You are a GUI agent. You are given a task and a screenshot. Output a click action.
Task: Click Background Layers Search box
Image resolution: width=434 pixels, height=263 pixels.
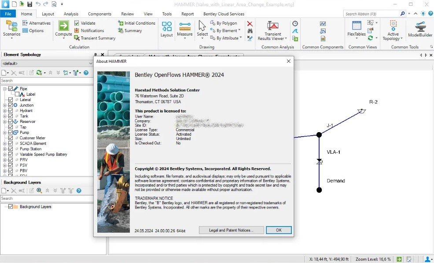(x=47, y=198)
